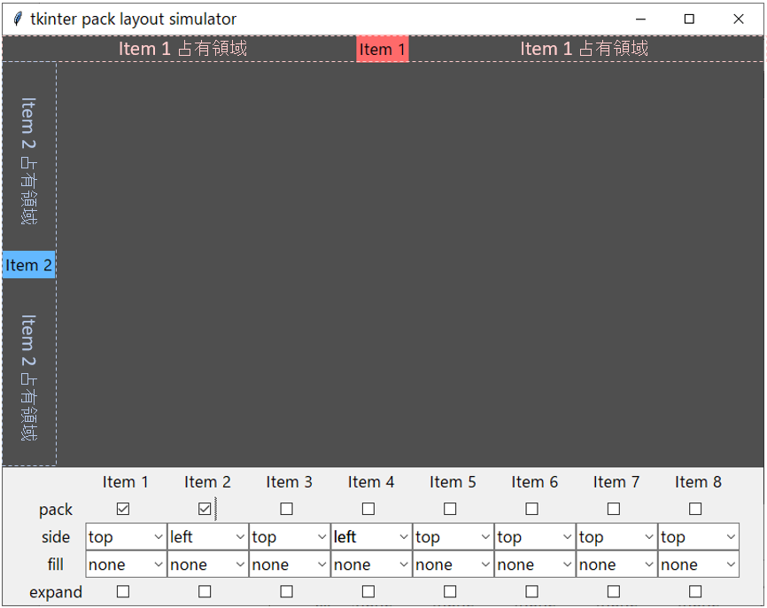The image size is (767, 608).
Task: Close the pack layout simulator window
Action: pos(739,19)
